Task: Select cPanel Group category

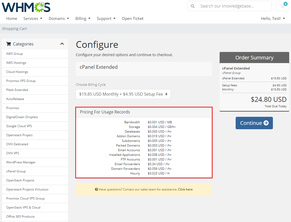Action: click(x=35, y=171)
